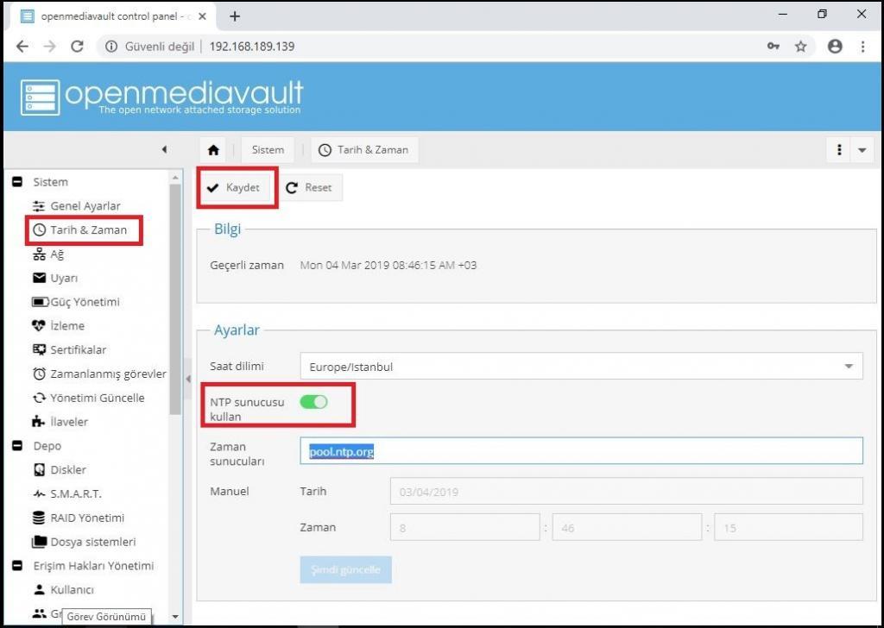Screen dimensions: 884x628
Task: Click the Tarih date field
Action: [627, 491]
